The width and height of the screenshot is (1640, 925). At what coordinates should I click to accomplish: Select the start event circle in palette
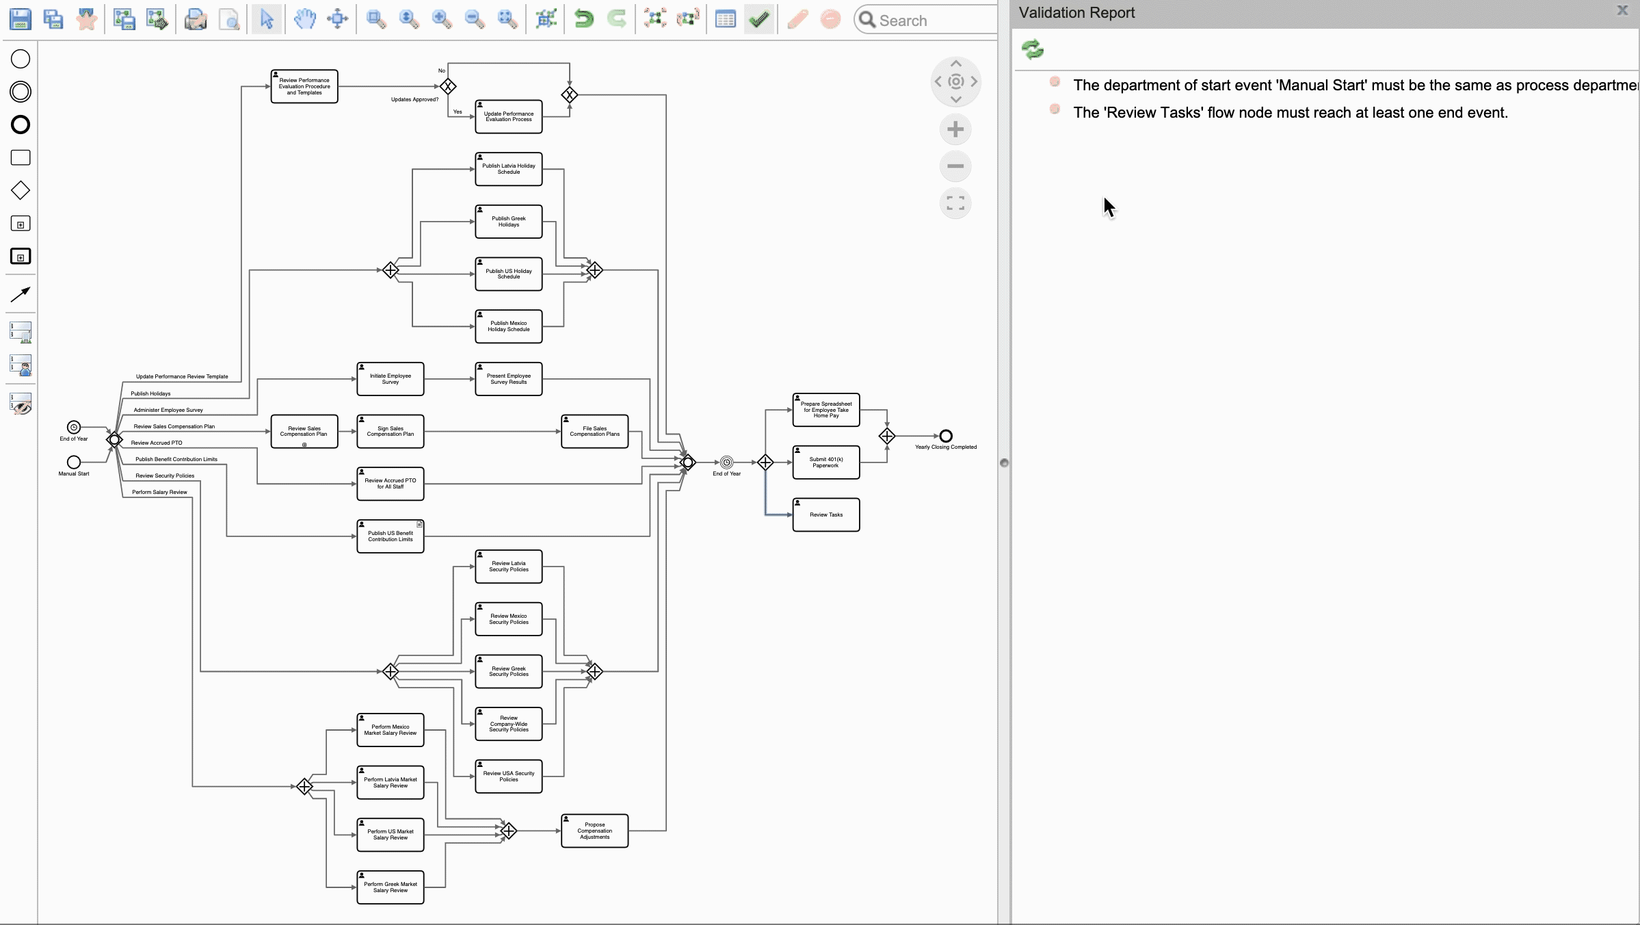click(x=21, y=59)
